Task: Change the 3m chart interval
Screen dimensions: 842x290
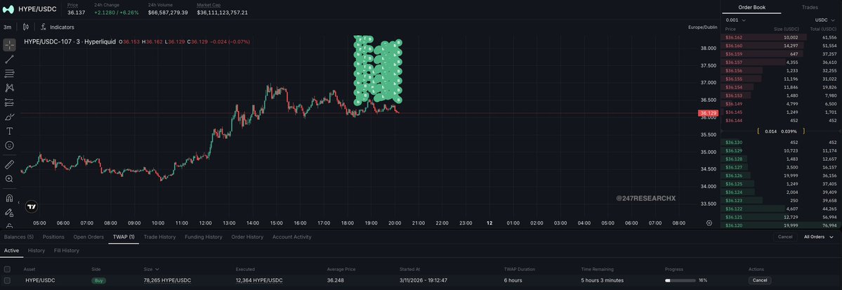Action: 8,27
